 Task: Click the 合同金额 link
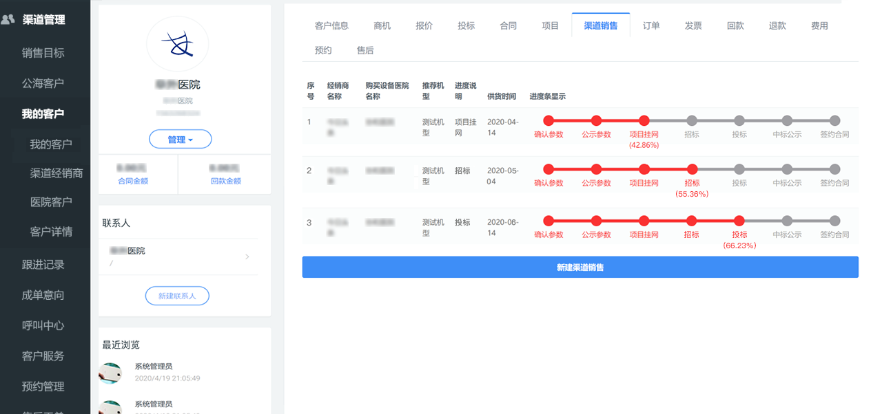(133, 181)
